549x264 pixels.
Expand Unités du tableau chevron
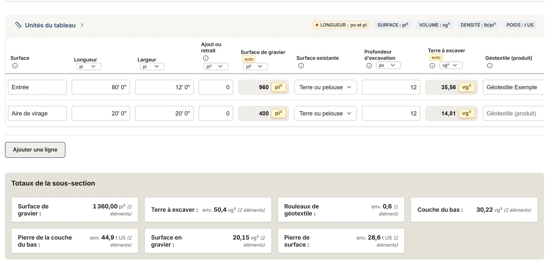coord(82,25)
